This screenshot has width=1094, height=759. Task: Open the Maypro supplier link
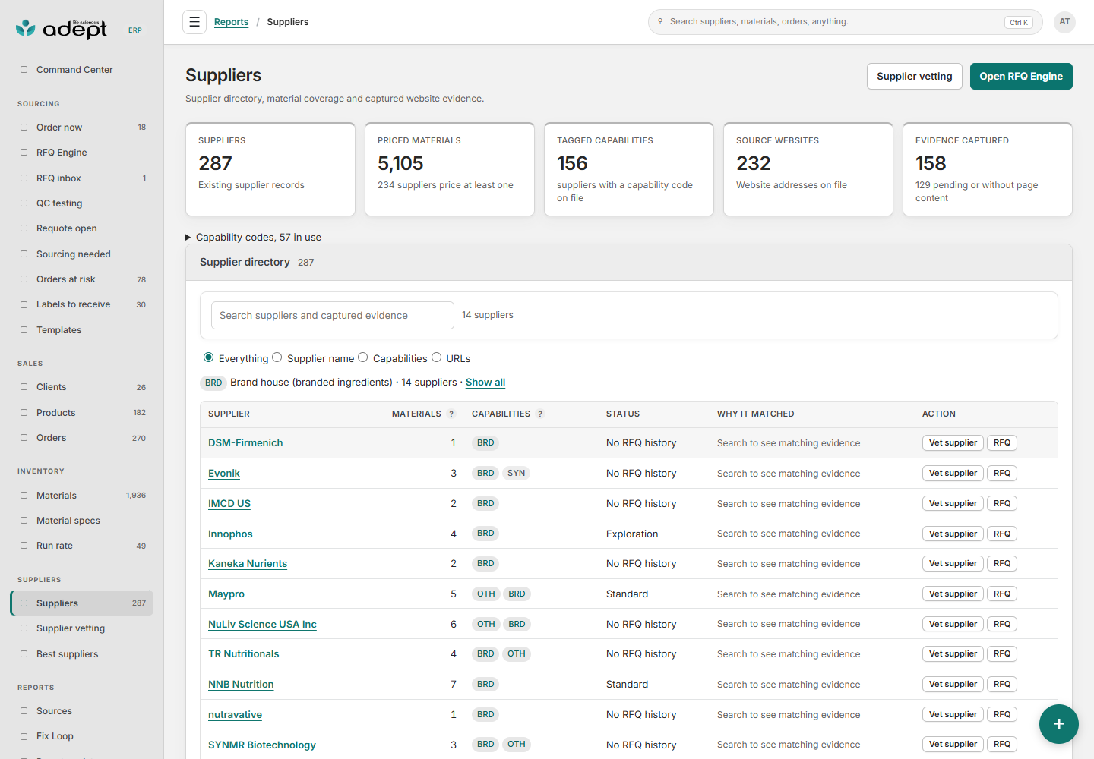tap(226, 594)
